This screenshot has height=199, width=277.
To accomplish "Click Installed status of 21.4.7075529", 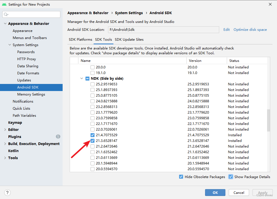I will point(235,135).
